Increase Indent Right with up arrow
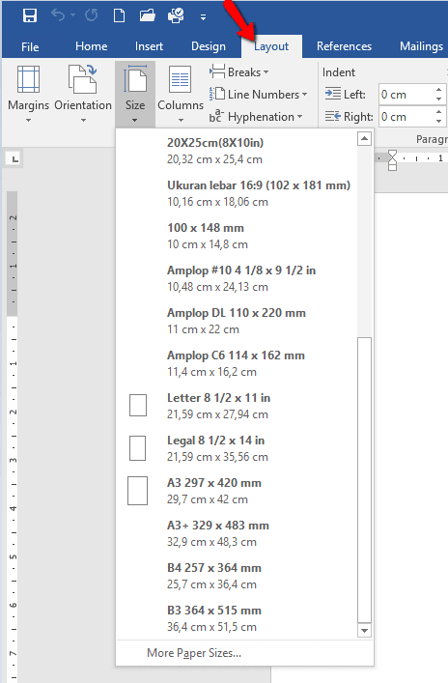The height and width of the screenshot is (683, 448). [439, 112]
